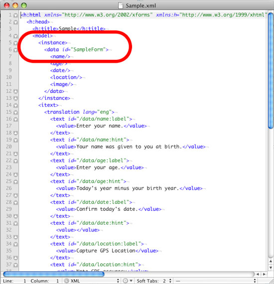This screenshot has width=274, height=284.
Task: Collapse the model fold on line 4
Action: coord(16,36)
